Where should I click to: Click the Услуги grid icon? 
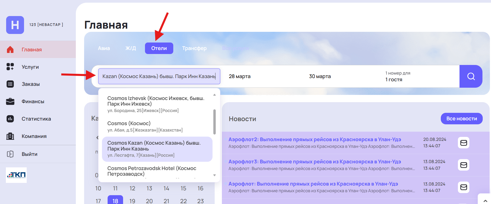pos(10,67)
